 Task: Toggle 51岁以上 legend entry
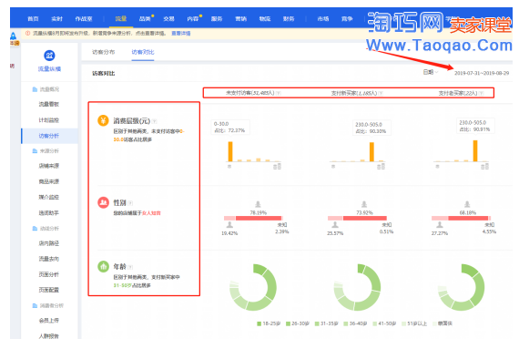click(x=414, y=323)
